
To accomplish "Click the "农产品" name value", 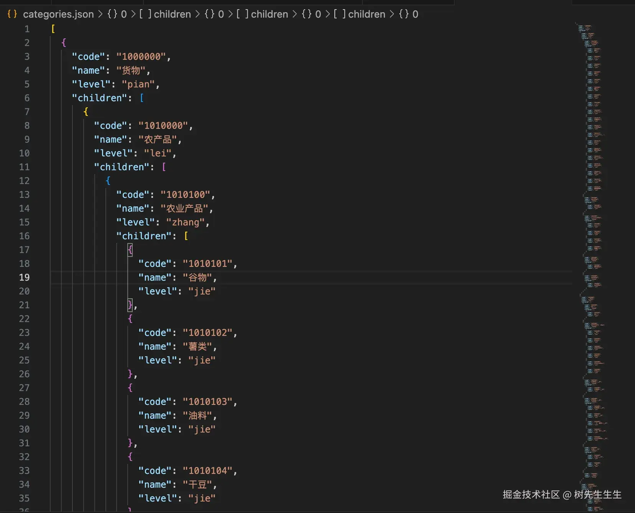I will point(158,139).
